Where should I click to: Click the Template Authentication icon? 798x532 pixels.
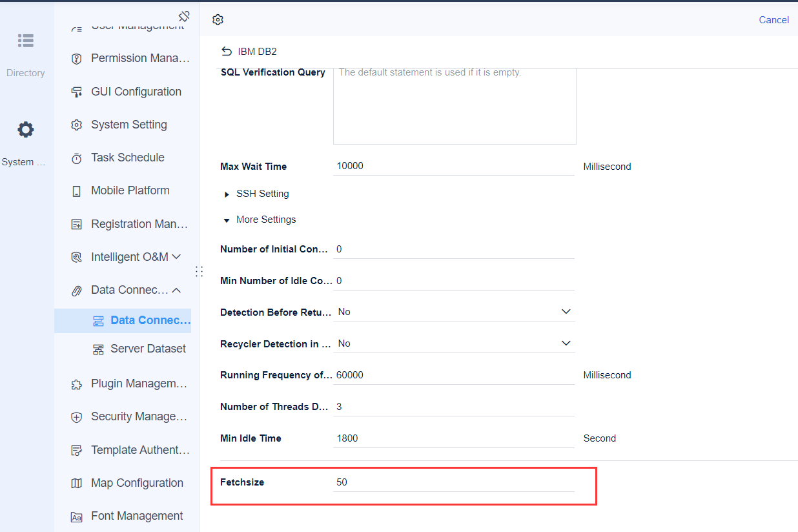[x=77, y=451]
